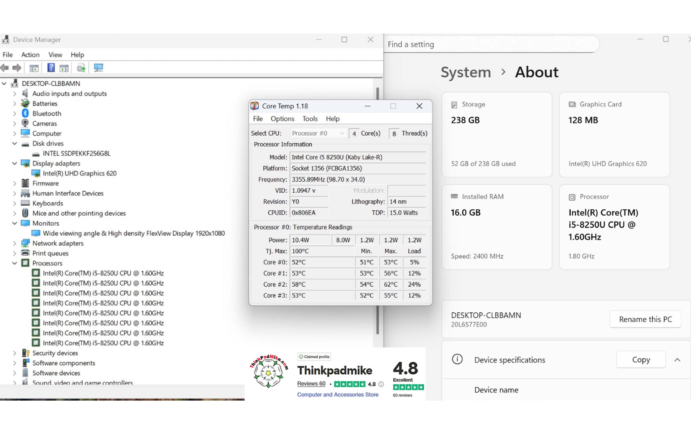
Task: Open Options menu in Core Temp
Action: pos(282,119)
